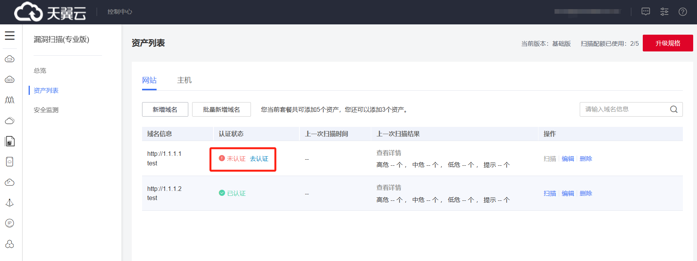The height and width of the screenshot is (261, 697).
Task: Click the 域名信息 column header
Action: 160,134
